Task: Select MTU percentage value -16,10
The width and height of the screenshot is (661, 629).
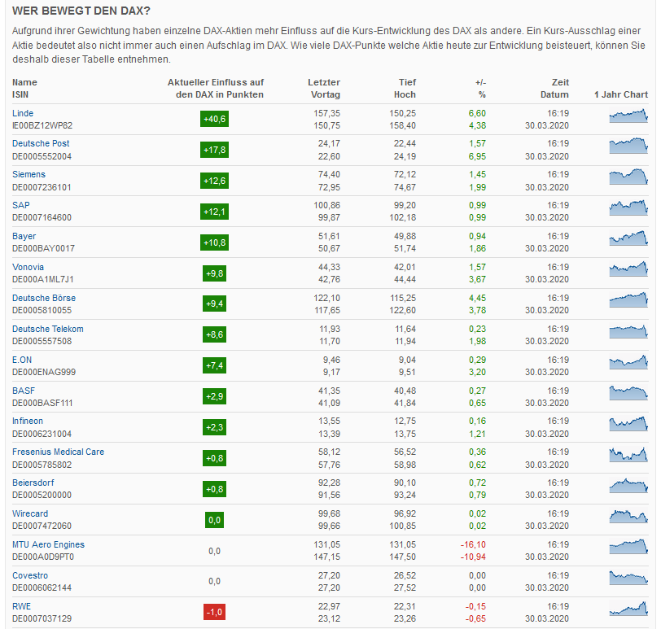Action: click(x=473, y=544)
